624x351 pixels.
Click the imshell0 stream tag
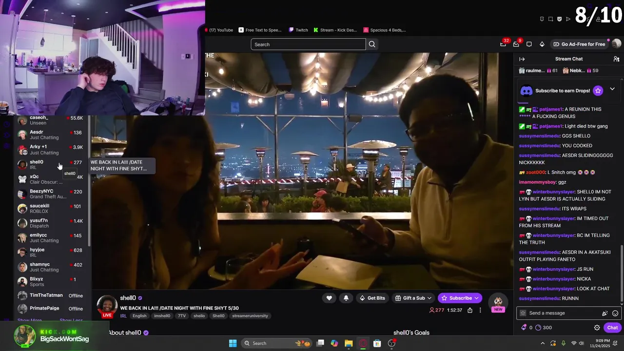tap(162, 316)
